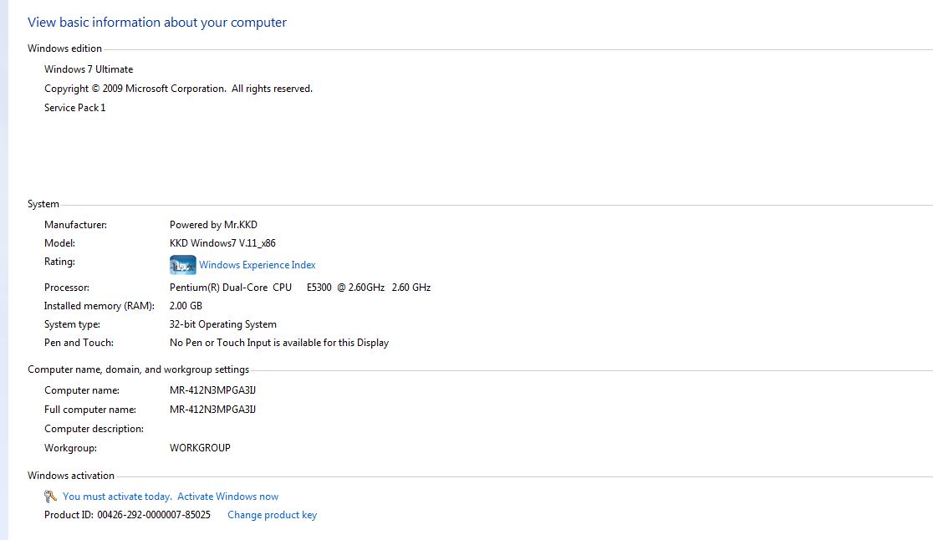The image size is (933, 540).
Task: Click the Windows activation section header
Action: coord(71,476)
